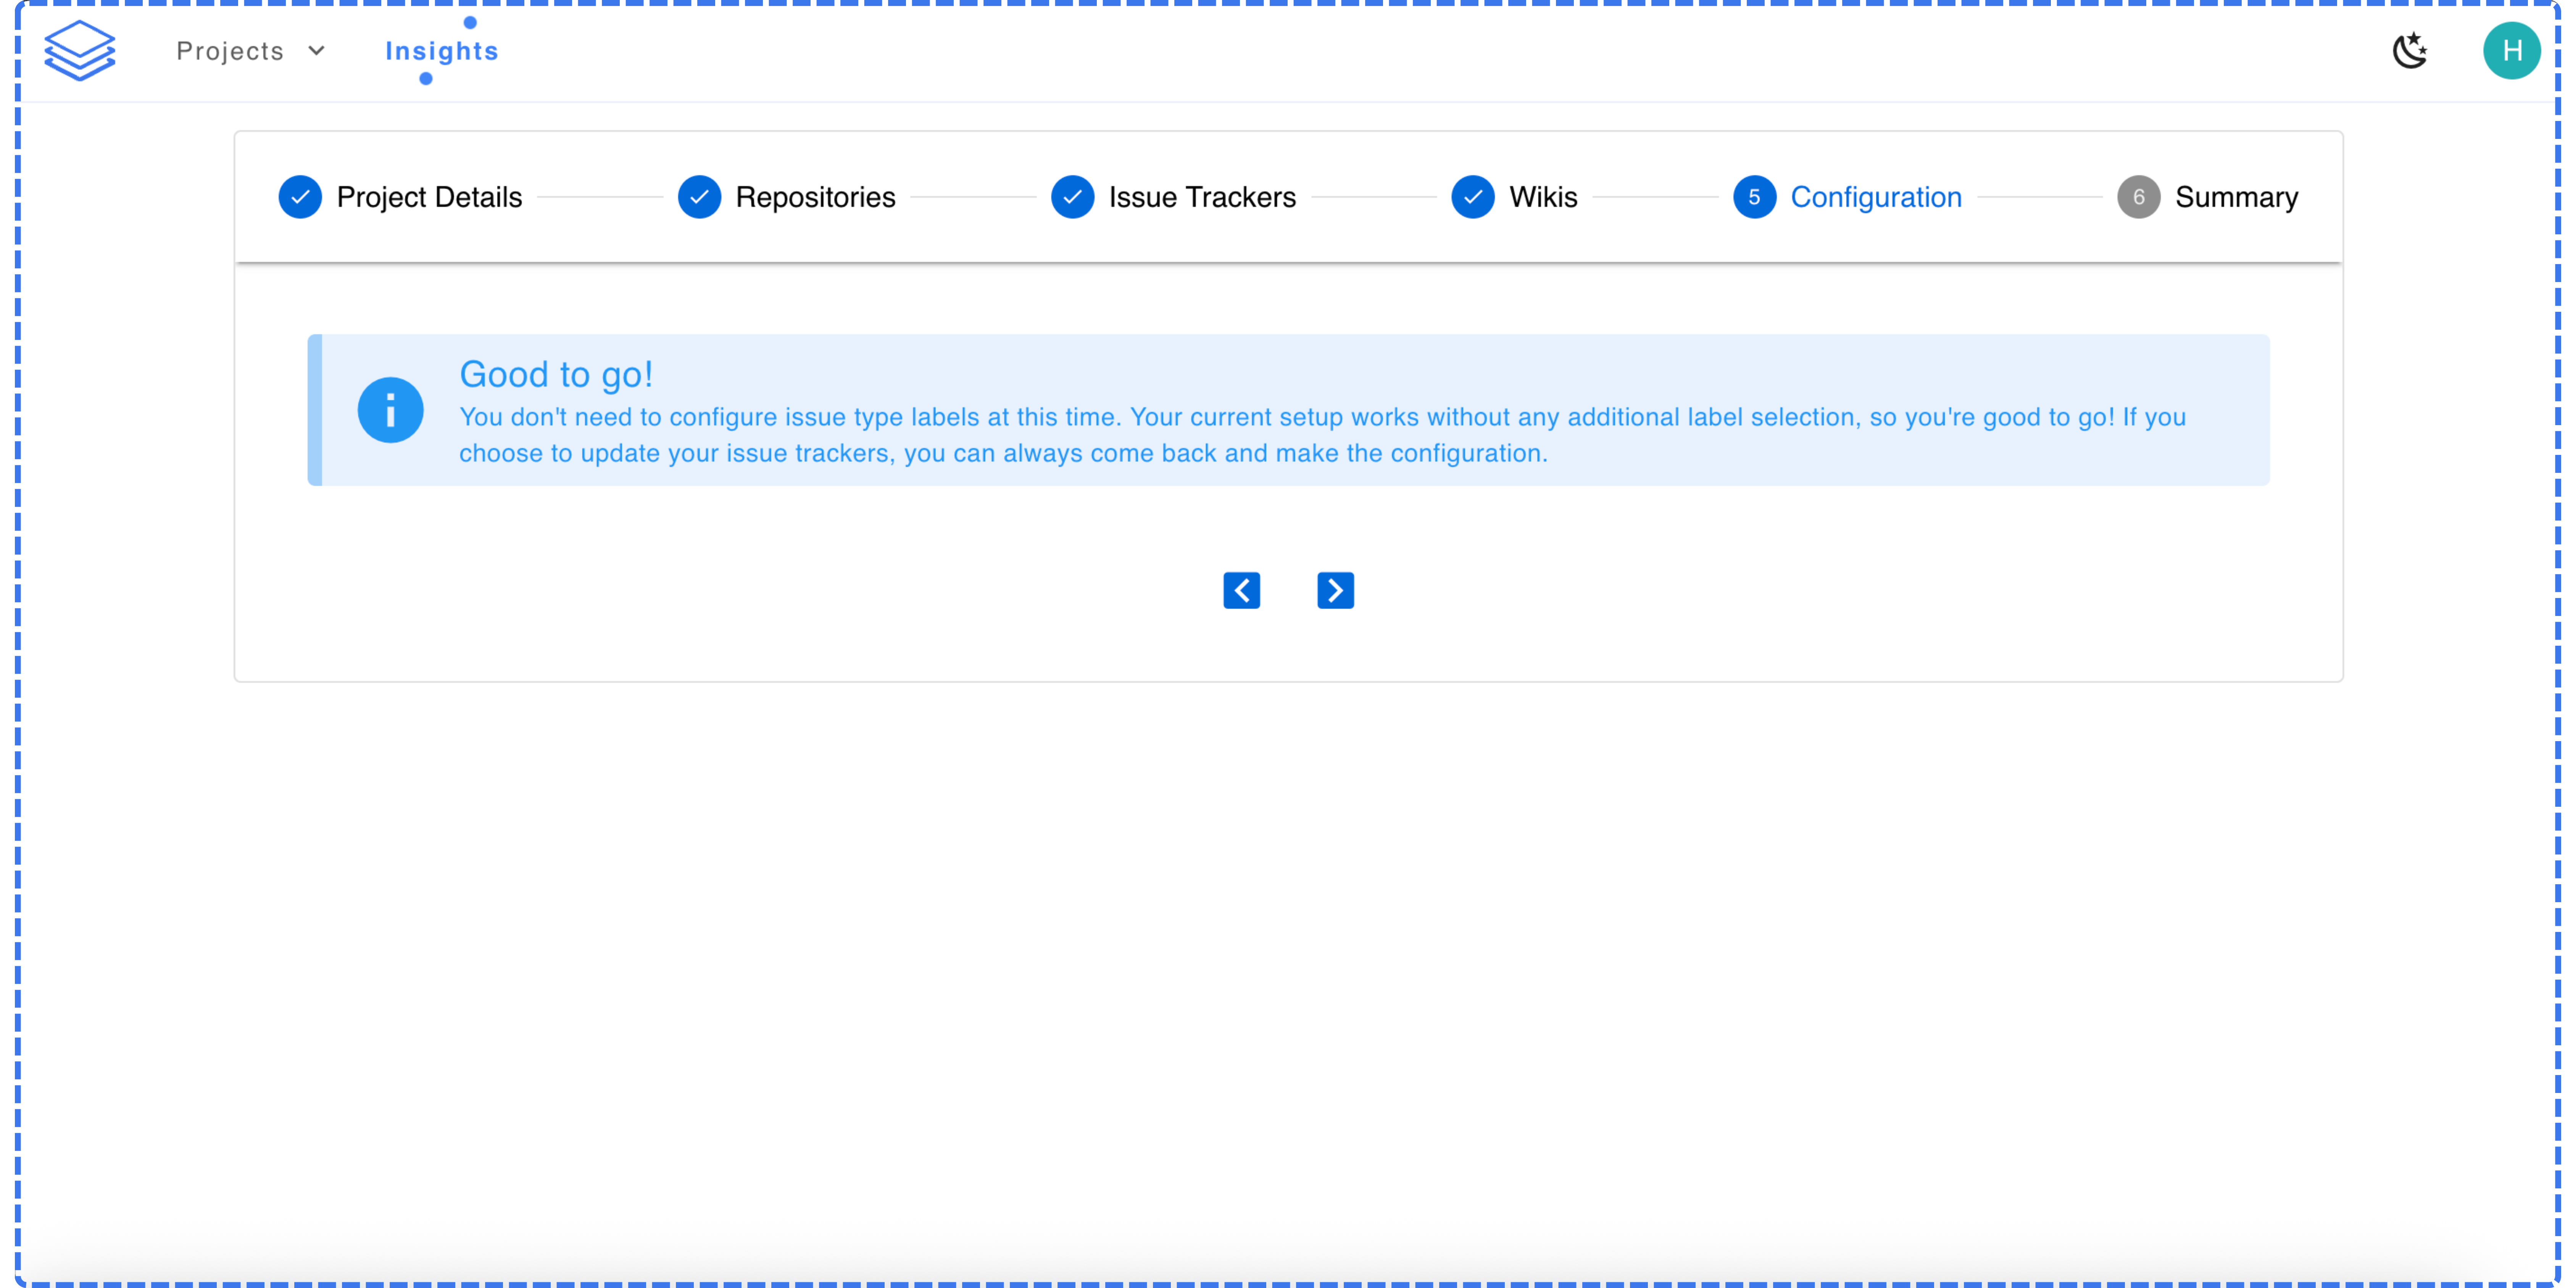Click the blue info circle icon

(x=390, y=410)
